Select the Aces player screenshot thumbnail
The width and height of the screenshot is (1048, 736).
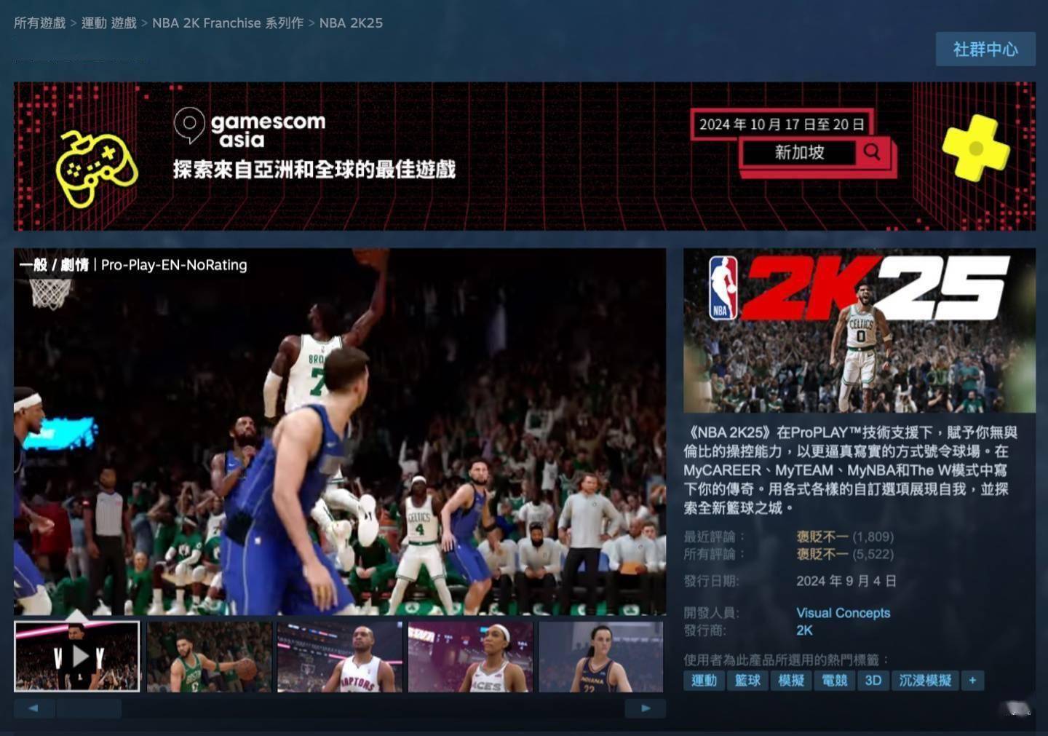471,656
